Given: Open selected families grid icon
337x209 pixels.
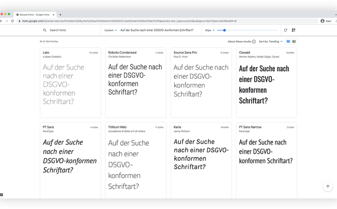Looking at the screenshot, I should coord(293,30).
